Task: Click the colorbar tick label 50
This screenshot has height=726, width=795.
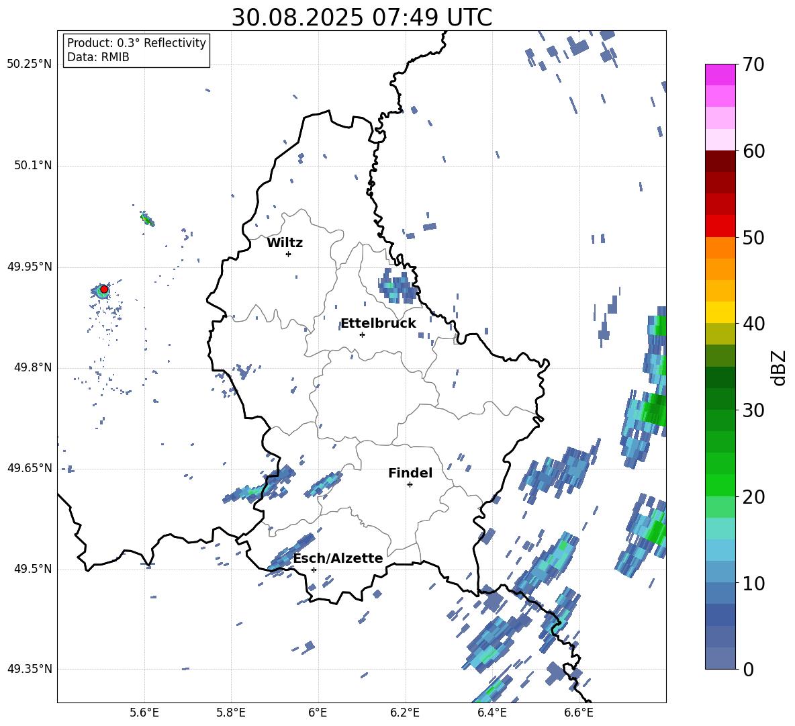Action: tap(753, 237)
